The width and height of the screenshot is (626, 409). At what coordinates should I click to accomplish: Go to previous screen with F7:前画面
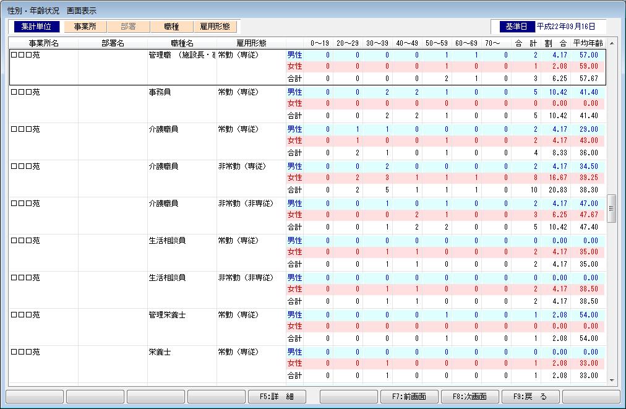(409, 397)
